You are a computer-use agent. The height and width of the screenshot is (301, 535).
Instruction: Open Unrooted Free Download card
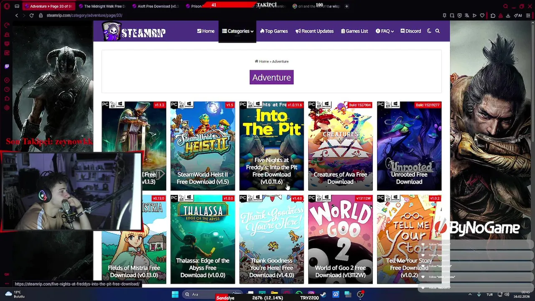pyautogui.click(x=409, y=145)
